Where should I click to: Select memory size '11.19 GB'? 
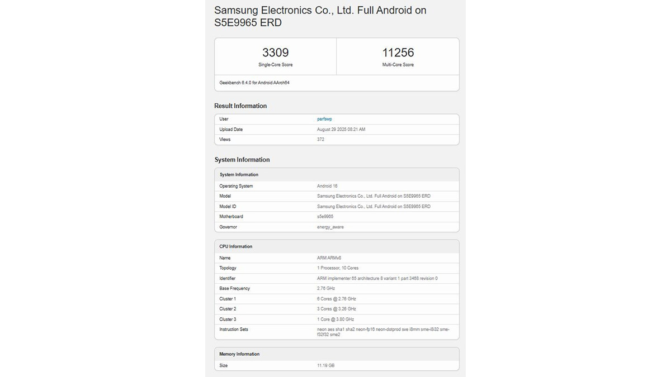point(326,366)
